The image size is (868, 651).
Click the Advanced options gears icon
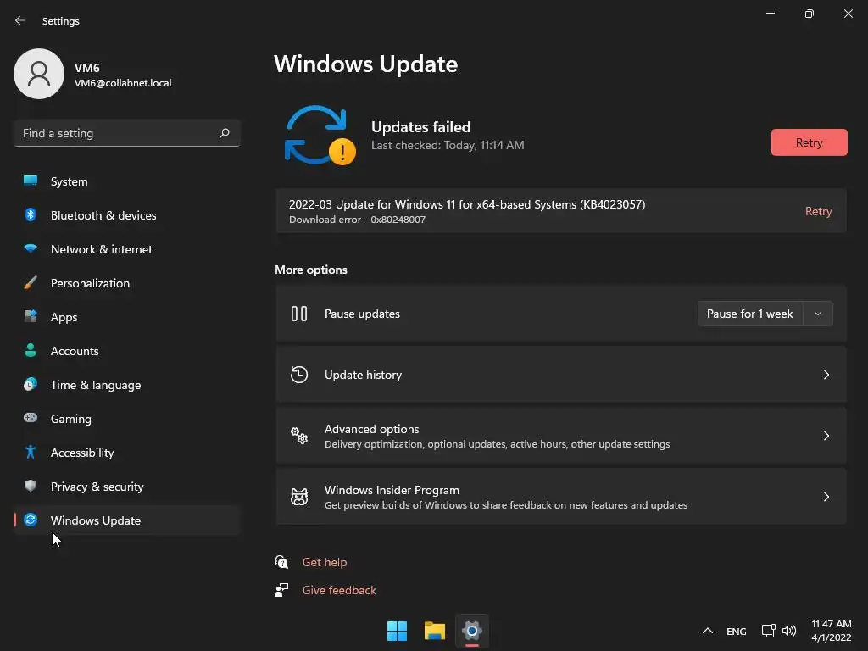(x=299, y=436)
